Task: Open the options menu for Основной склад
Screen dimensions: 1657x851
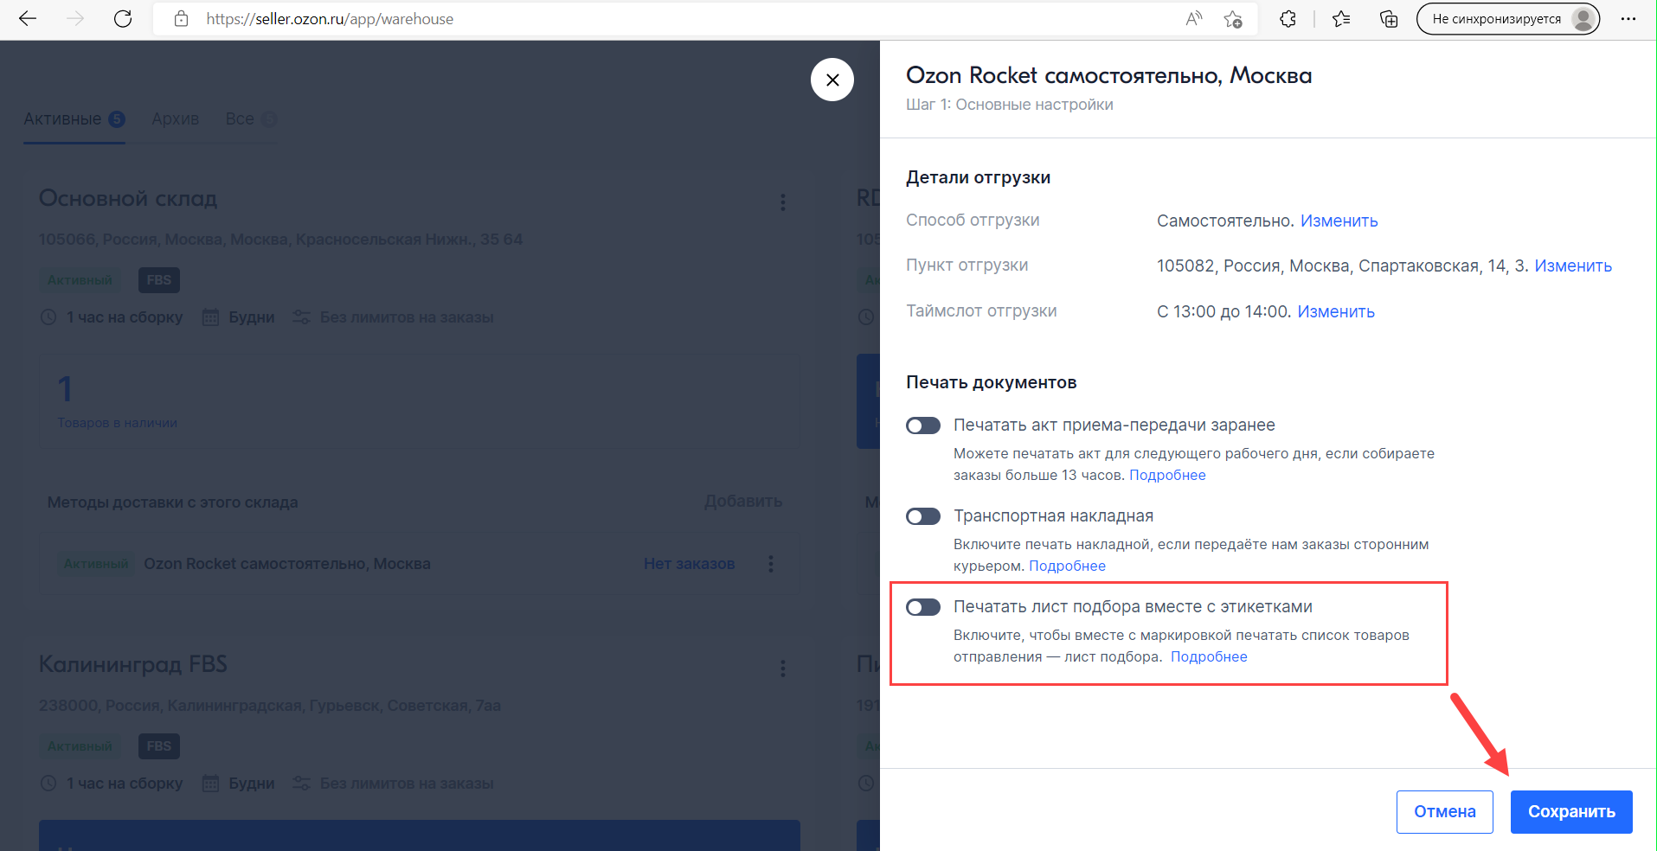Action: click(x=783, y=202)
